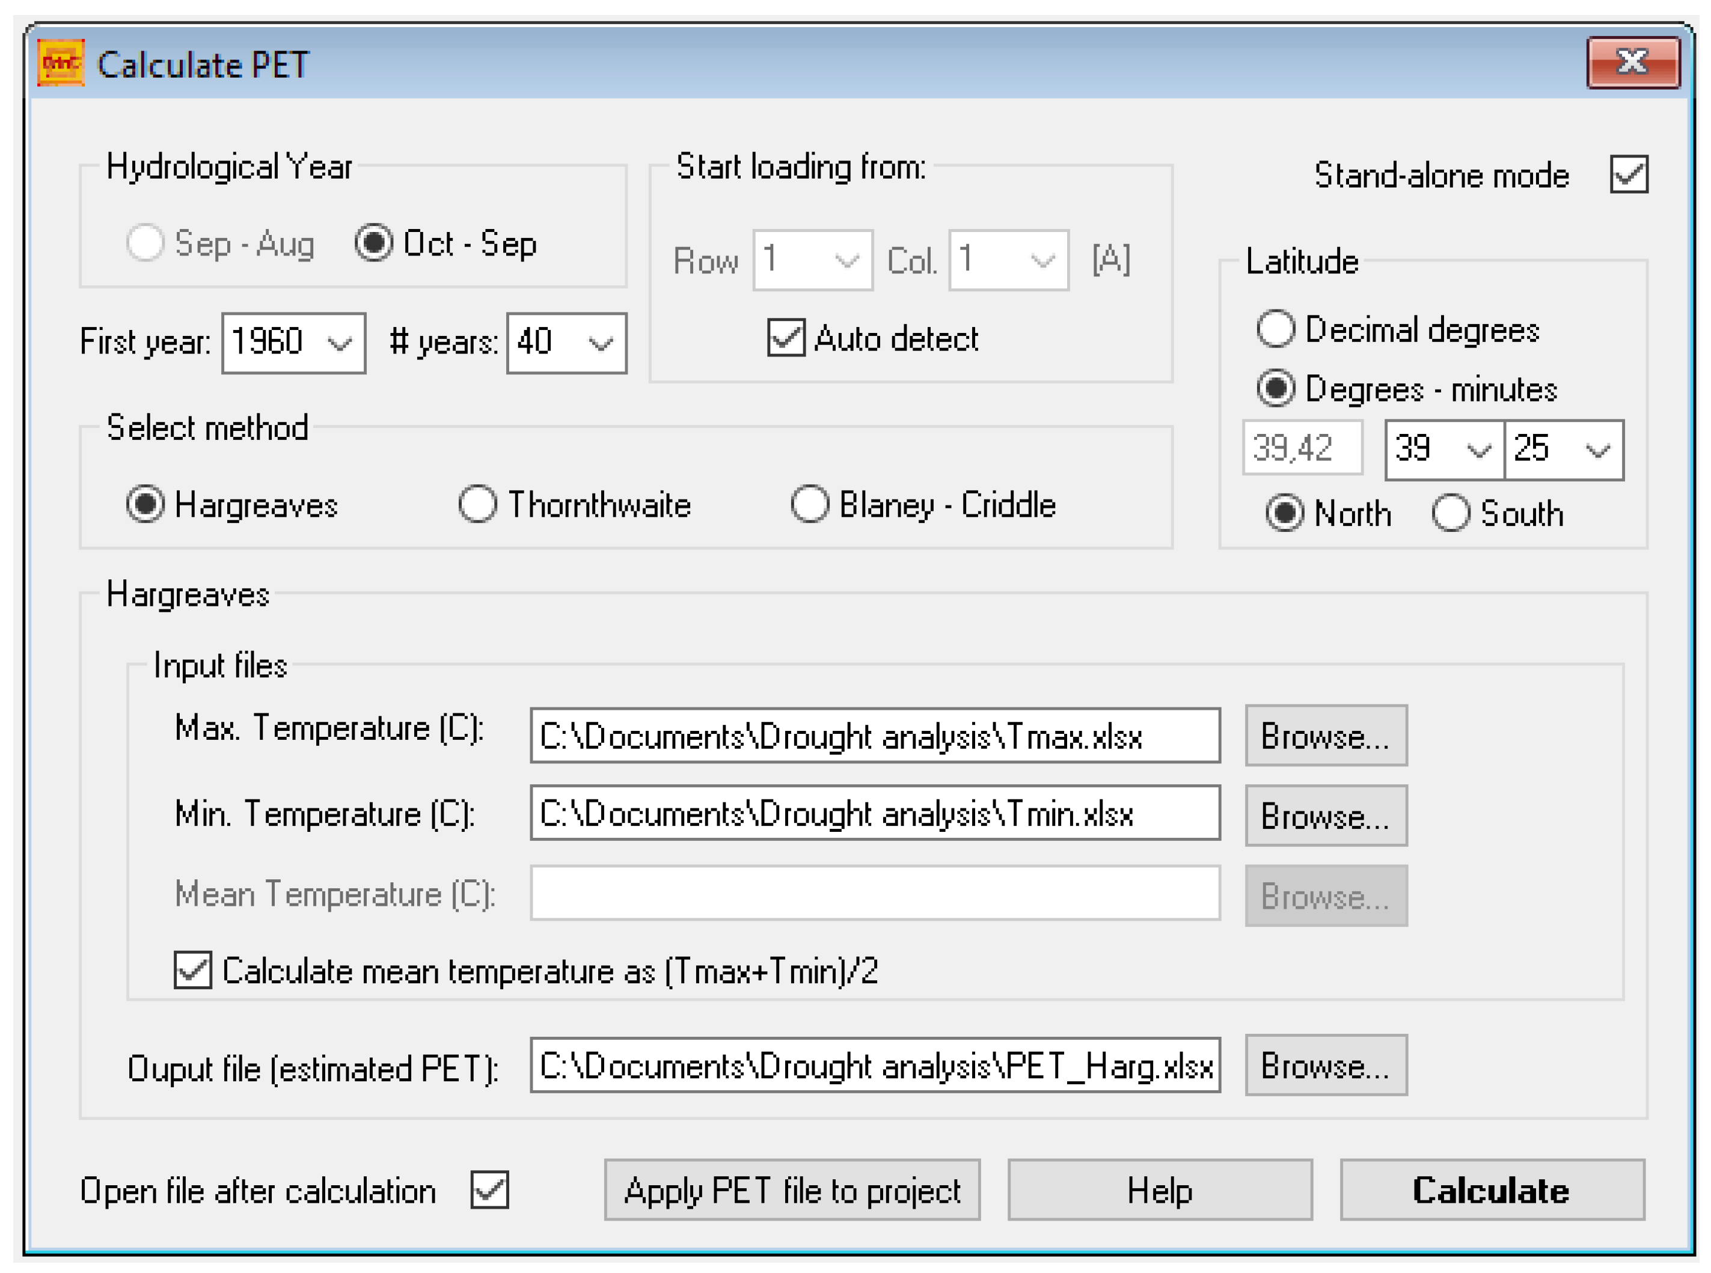Open the latitude minutes dropdown showing 25
Image resolution: width=1711 pixels, height=1273 pixels.
(1596, 450)
